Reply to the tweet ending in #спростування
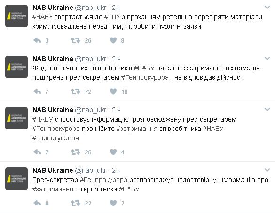The height and width of the screenshot is (213, 275). coord(37,152)
